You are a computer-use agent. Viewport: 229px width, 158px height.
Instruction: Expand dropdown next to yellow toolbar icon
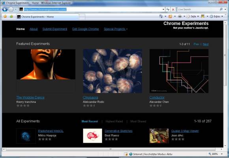pos(207,17)
